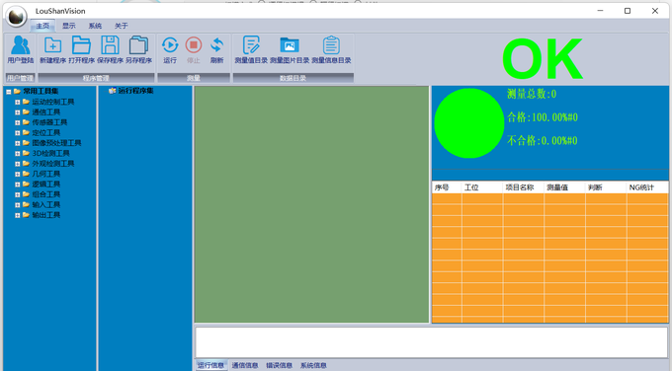Expand the 3D检测工具 tree node
Image resolution: width=672 pixels, height=371 pixels.
pyautogui.click(x=17, y=154)
